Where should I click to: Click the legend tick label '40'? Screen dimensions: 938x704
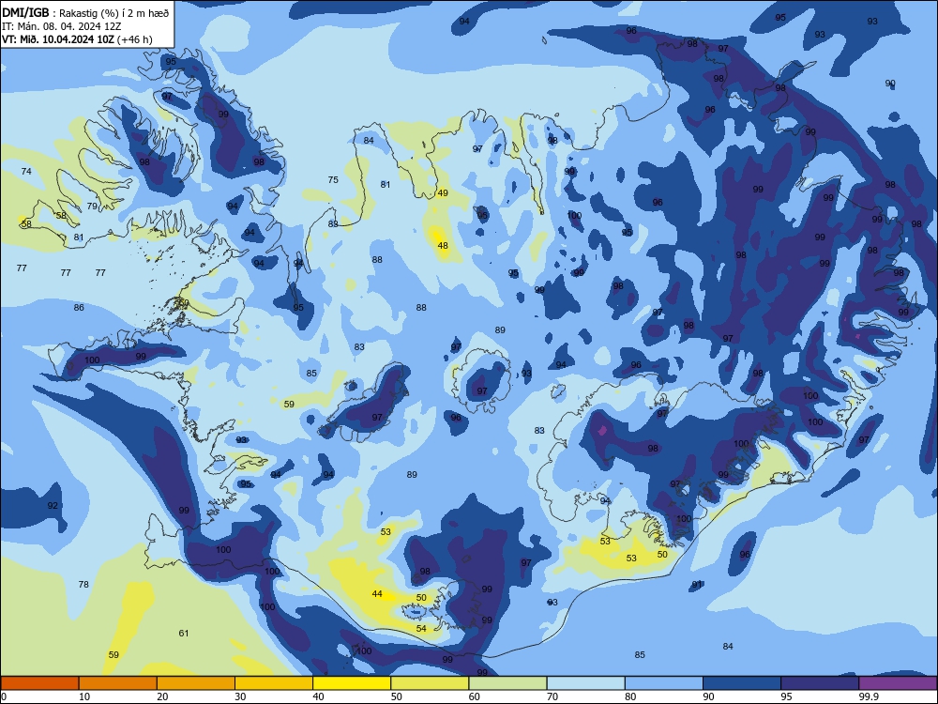point(318,696)
